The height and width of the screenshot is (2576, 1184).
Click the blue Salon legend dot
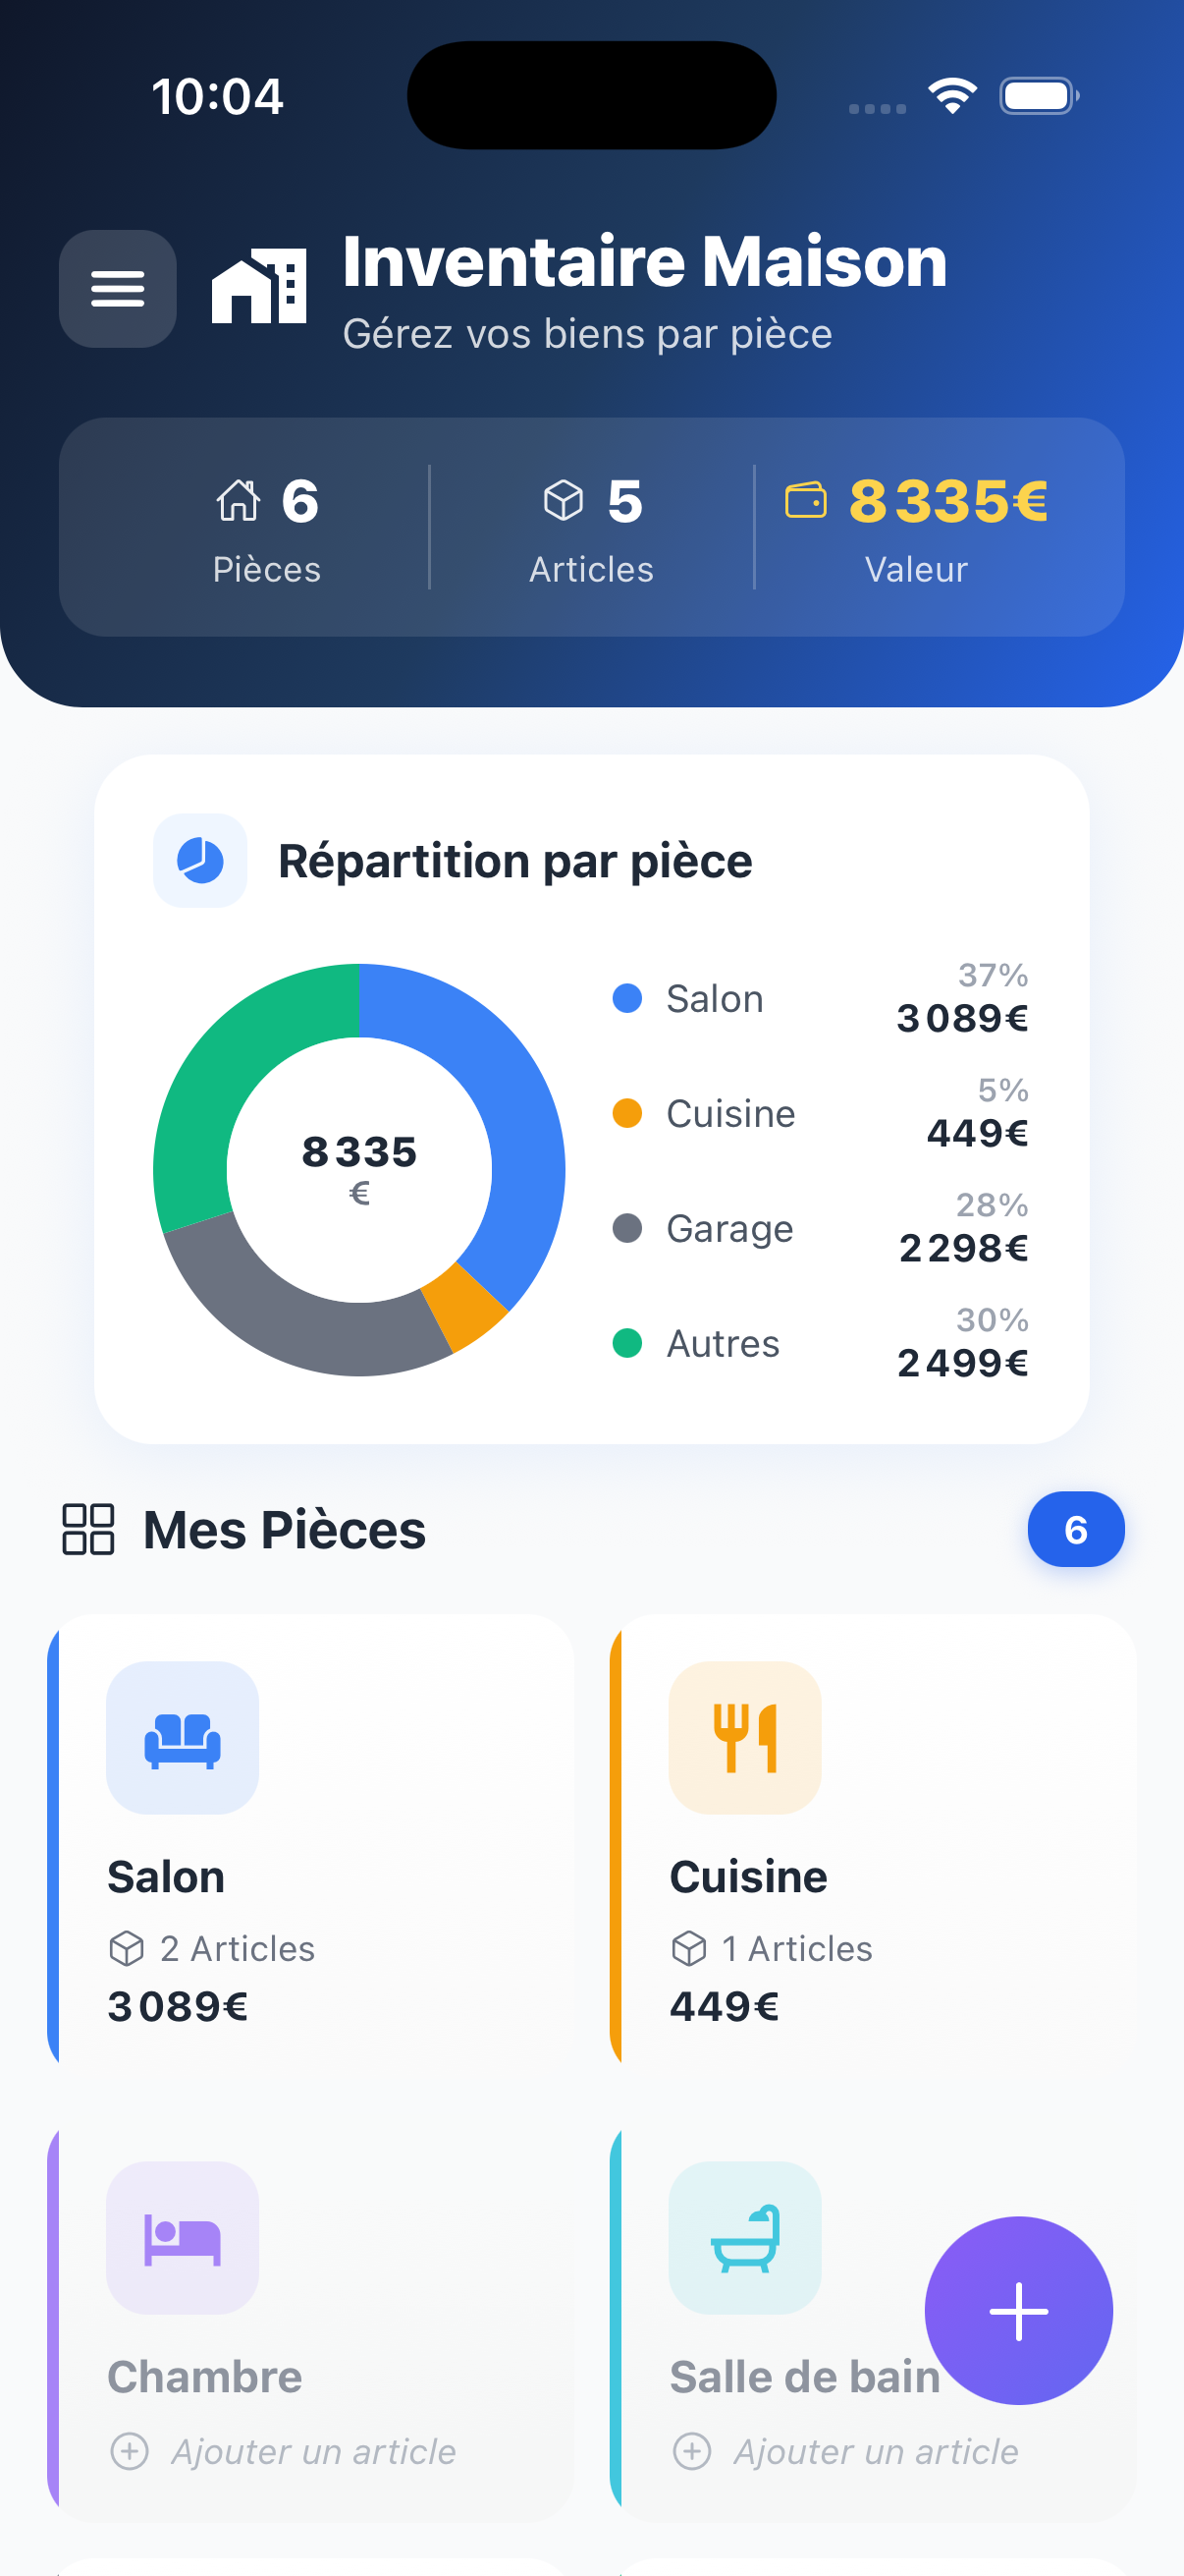point(626,998)
